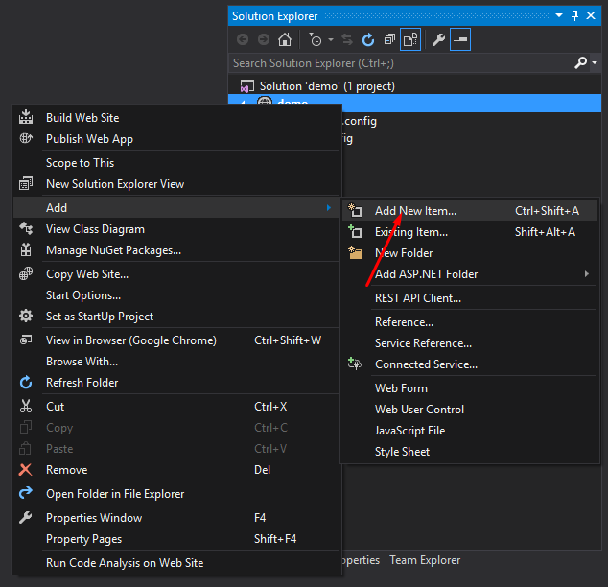The width and height of the screenshot is (608, 587).
Task: Add a Style Sheet
Action: (470, 452)
